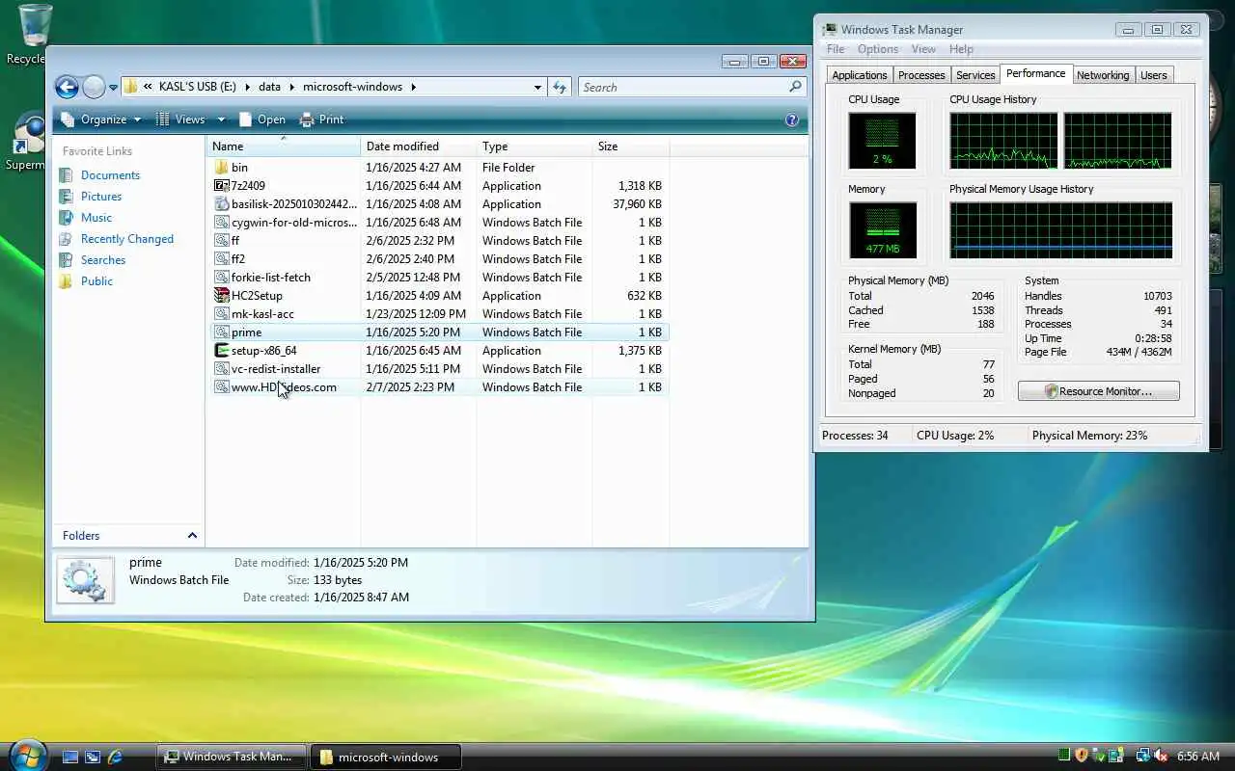This screenshot has height=771, width=1235.
Task: Select the mk-kasl-acc batch file icon
Action: click(221, 314)
